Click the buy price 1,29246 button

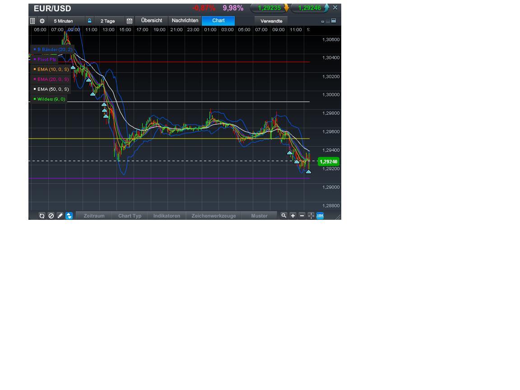[310, 8]
